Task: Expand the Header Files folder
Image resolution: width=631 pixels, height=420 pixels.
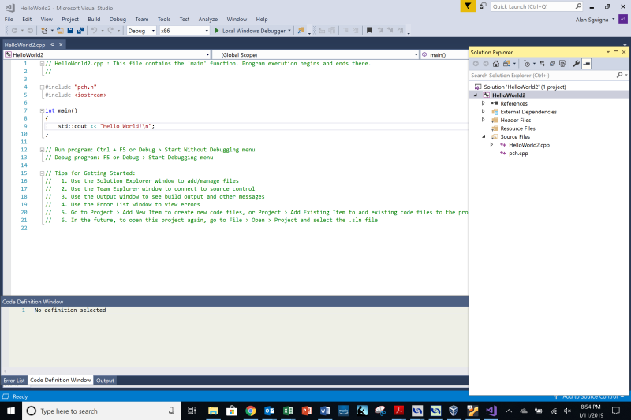Action: point(484,120)
